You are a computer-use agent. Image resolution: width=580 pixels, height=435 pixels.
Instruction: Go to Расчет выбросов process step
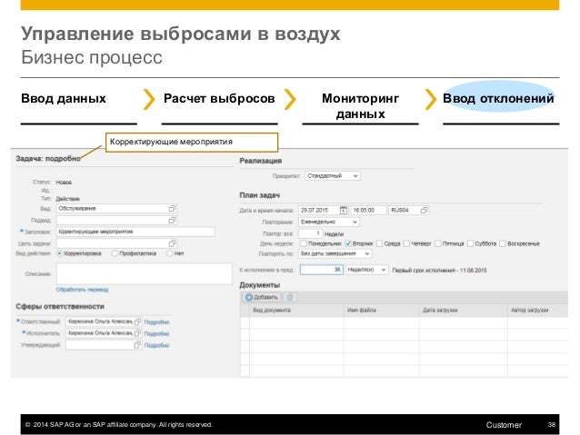[218, 98]
